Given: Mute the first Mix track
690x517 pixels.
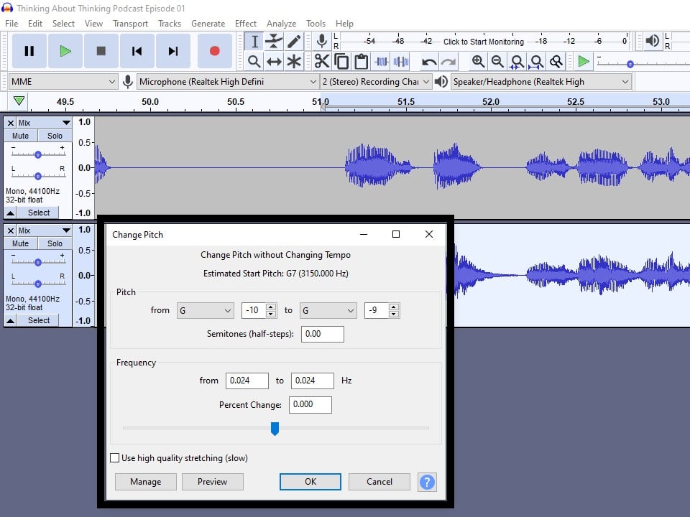Looking at the screenshot, I should pyautogui.click(x=20, y=136).
